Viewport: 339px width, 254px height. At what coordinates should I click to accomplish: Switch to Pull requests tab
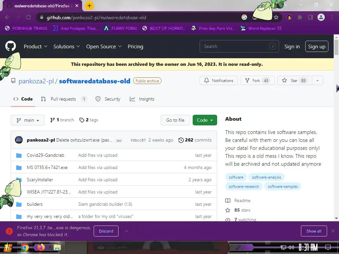[x=64, y=99]
